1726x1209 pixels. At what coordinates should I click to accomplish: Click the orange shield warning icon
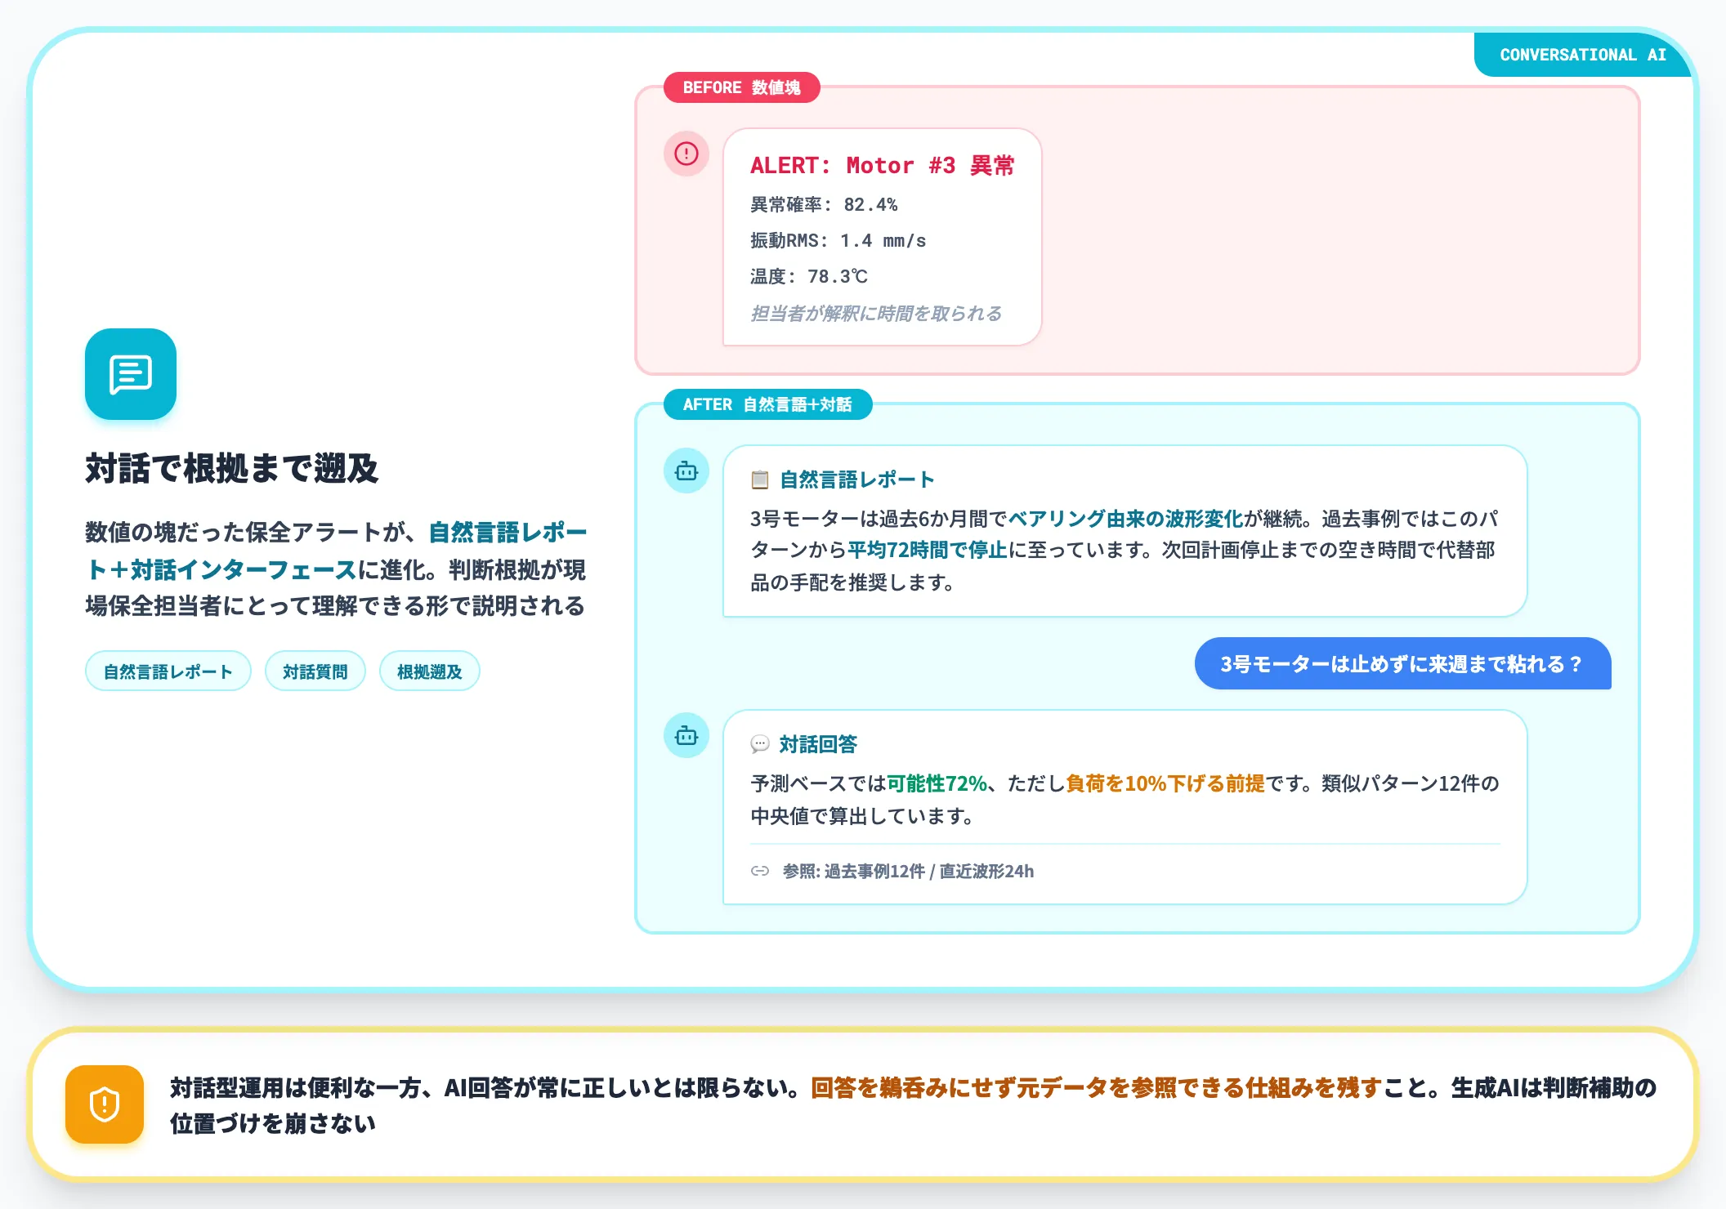click(105, 1104)
